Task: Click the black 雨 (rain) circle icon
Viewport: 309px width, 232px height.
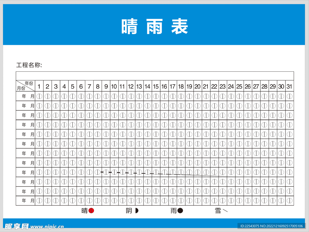Action: (180, 211)
